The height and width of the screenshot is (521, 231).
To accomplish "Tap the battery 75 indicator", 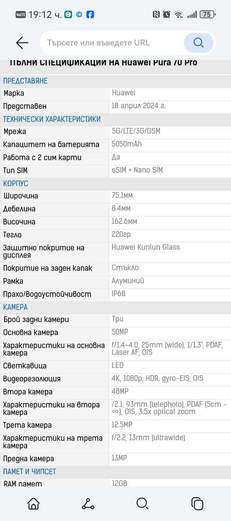I will (208, 15).
